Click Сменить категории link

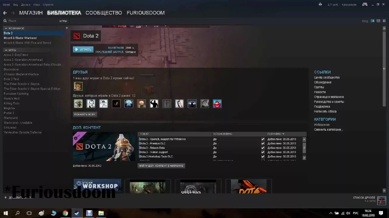(329, 130)
